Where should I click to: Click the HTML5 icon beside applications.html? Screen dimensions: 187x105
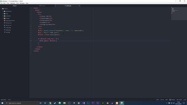(x=5, y=21)
